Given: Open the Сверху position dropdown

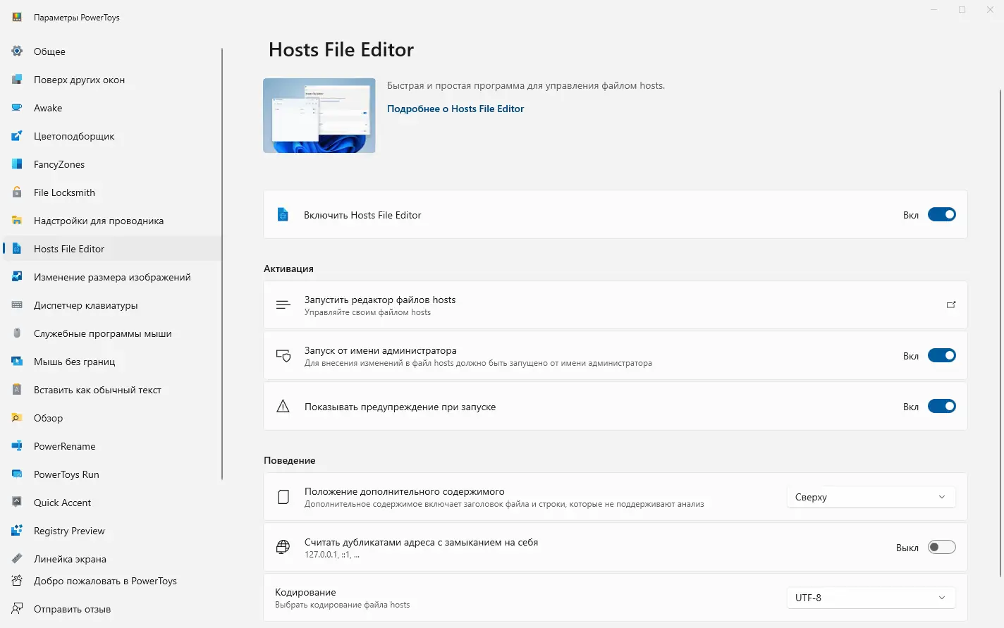Looking at the screenshot, I should pyautogui.click(x=871, y=497).
